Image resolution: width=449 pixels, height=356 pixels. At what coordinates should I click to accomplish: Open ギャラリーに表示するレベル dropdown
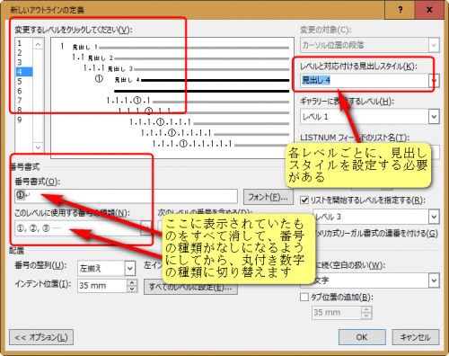[x=434, y=117]
